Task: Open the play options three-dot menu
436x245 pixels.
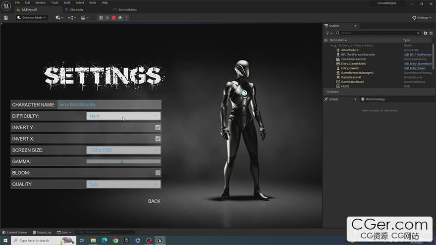Action: tap(126, 18)
